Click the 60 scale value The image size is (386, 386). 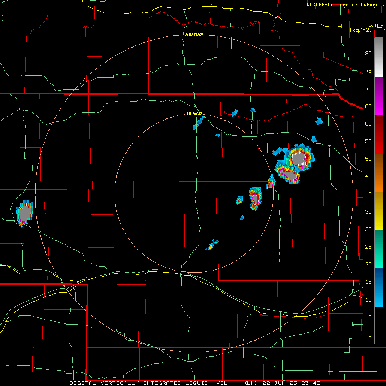click(368, 124)
